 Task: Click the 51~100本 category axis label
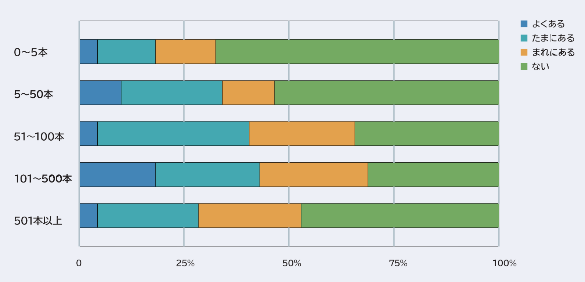(39, 137)
